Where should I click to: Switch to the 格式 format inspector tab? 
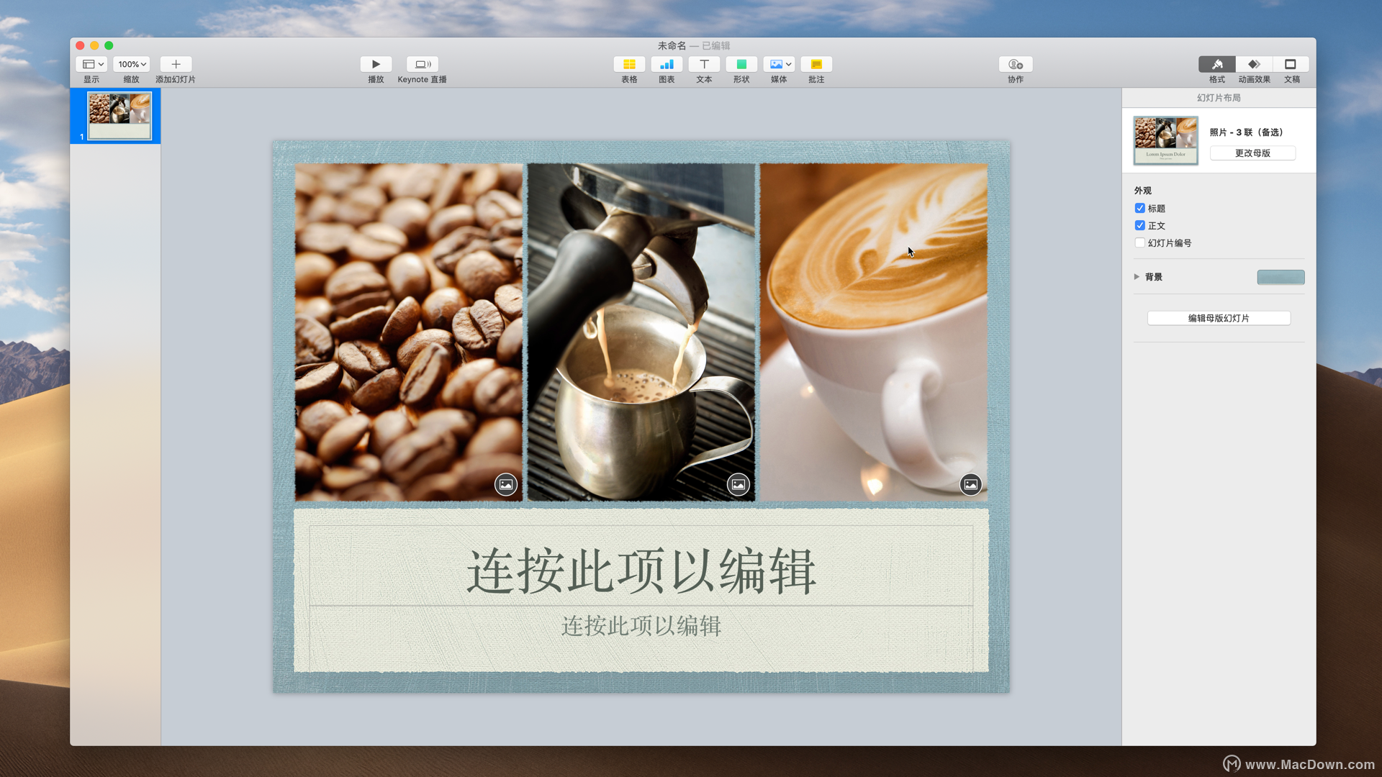(x=1217, y=64)
